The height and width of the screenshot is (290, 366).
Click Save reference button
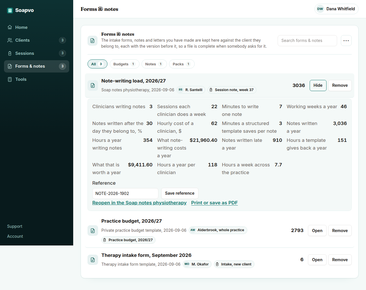click(180, 193)
